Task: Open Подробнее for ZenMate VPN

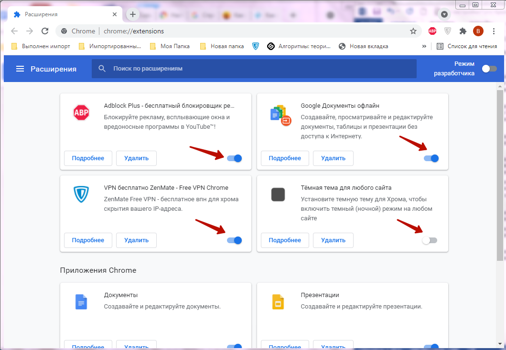Action: [88, 240]
